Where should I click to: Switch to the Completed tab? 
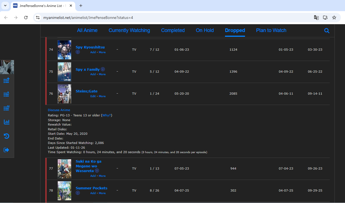[x=173, y=30]
